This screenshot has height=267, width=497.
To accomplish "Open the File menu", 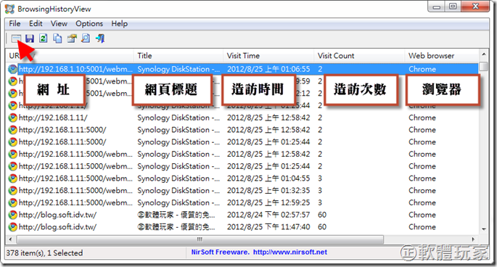I will point(15,24).
